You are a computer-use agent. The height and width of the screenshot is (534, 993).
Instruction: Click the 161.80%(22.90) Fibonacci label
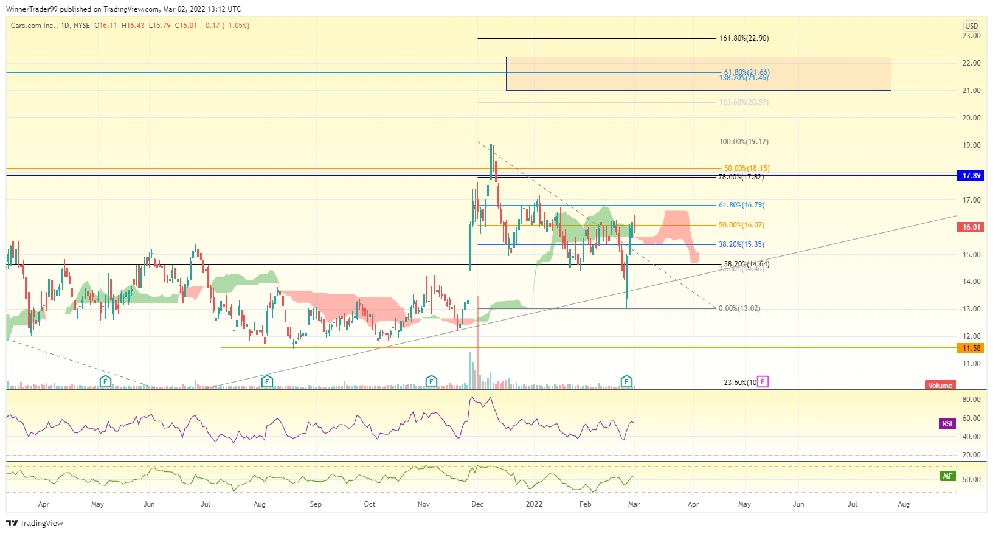coord(744,38)
